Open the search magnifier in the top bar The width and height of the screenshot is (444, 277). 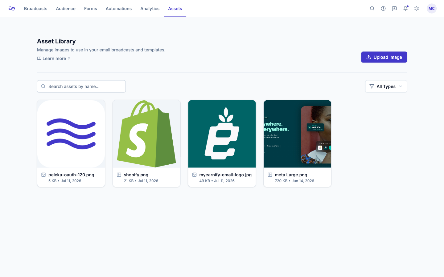[x=372, y=9]
